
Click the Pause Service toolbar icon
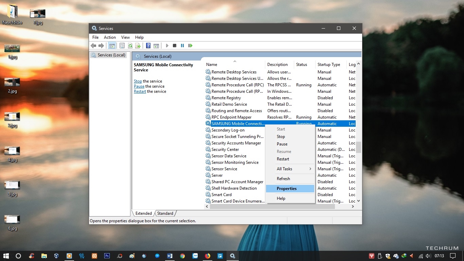pyautogui.click(x=182, y=46)
